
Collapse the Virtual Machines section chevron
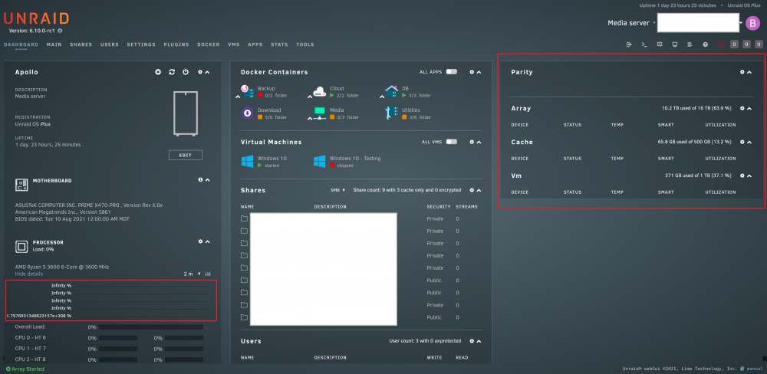(x=479, y=143)
